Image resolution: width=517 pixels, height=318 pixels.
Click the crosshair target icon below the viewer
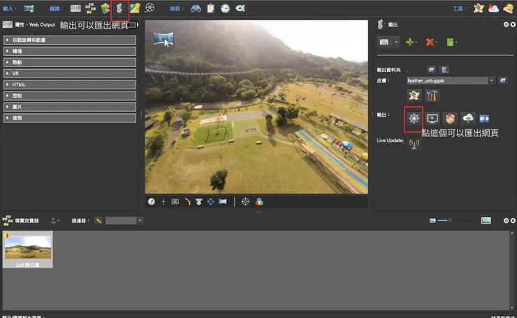[245, 201]
